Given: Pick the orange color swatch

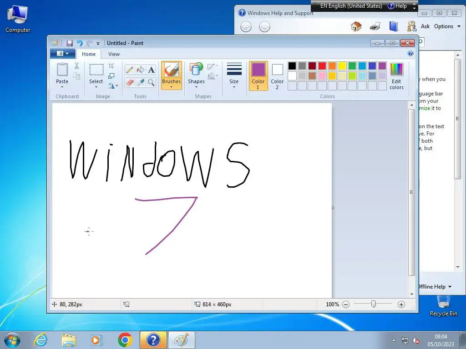Looking at the screenshot, I should [x=332, y=66].
